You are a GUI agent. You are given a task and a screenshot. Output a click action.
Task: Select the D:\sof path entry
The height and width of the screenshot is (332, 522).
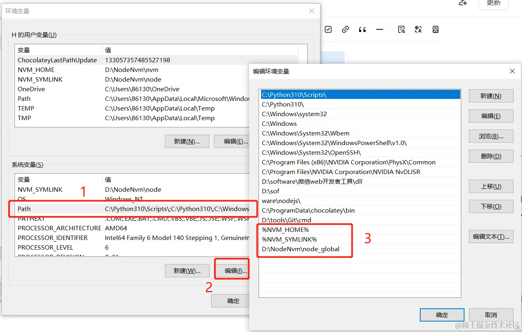click(x=360, y=191)
